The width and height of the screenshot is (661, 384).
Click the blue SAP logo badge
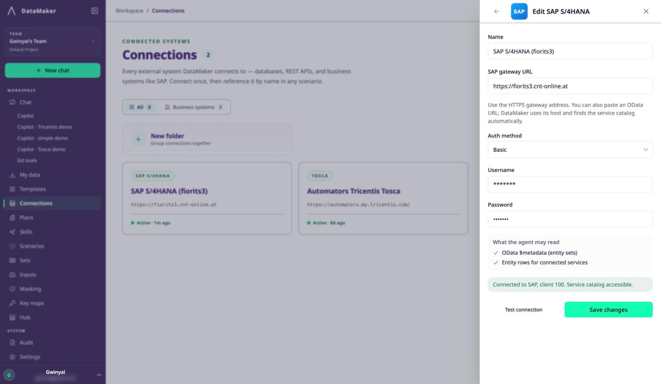519,11
